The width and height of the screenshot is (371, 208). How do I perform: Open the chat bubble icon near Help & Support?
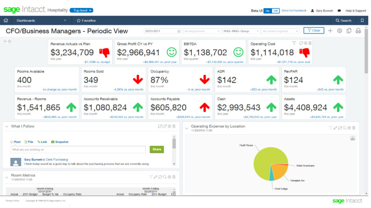tap(339, 10)
